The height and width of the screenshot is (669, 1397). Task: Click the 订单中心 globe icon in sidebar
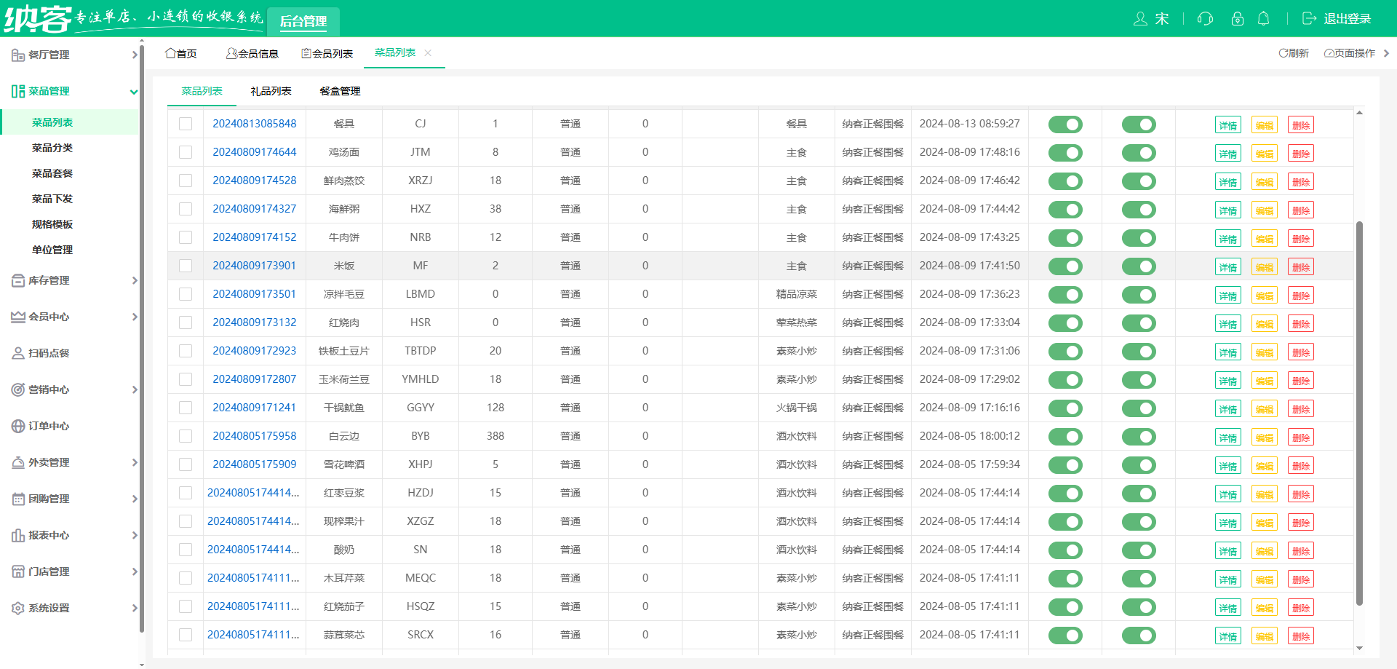[x=18, y=427]
